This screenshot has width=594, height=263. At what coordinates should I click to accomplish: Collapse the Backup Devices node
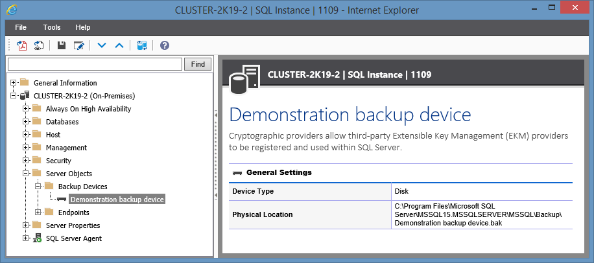[38, 186]
